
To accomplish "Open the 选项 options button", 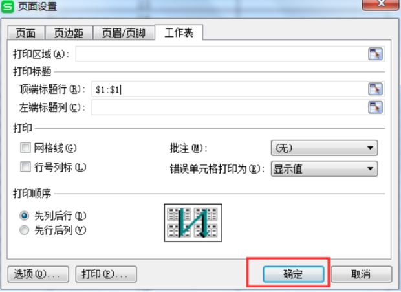I will pos(38,274).
